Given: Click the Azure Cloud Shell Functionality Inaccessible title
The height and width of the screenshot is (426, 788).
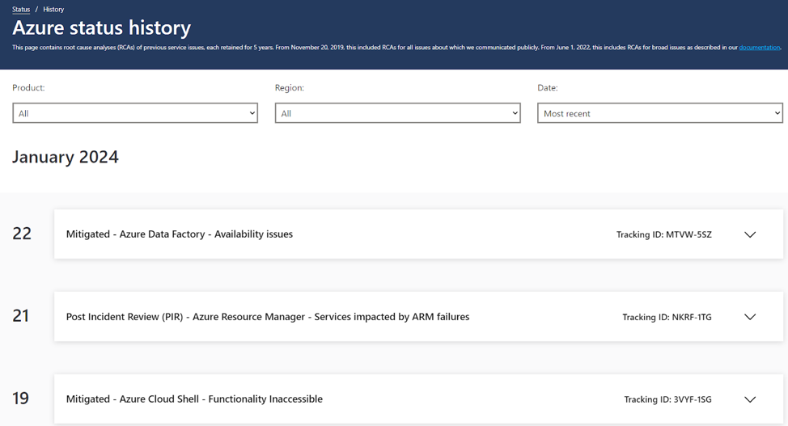Looking at the screenshot, I should [x=194, y=399].
